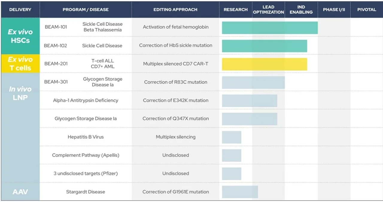Select Complement Pathway (Apellis) row text
The image size is (383, 202).
tap(86, 155)
